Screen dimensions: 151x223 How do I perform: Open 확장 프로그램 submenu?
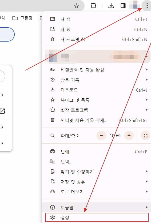97,110
